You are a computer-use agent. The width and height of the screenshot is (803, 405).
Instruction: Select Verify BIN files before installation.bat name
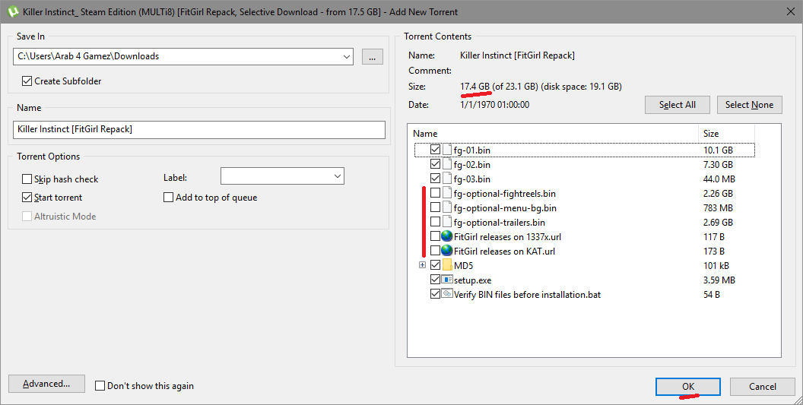coord(527,294)
